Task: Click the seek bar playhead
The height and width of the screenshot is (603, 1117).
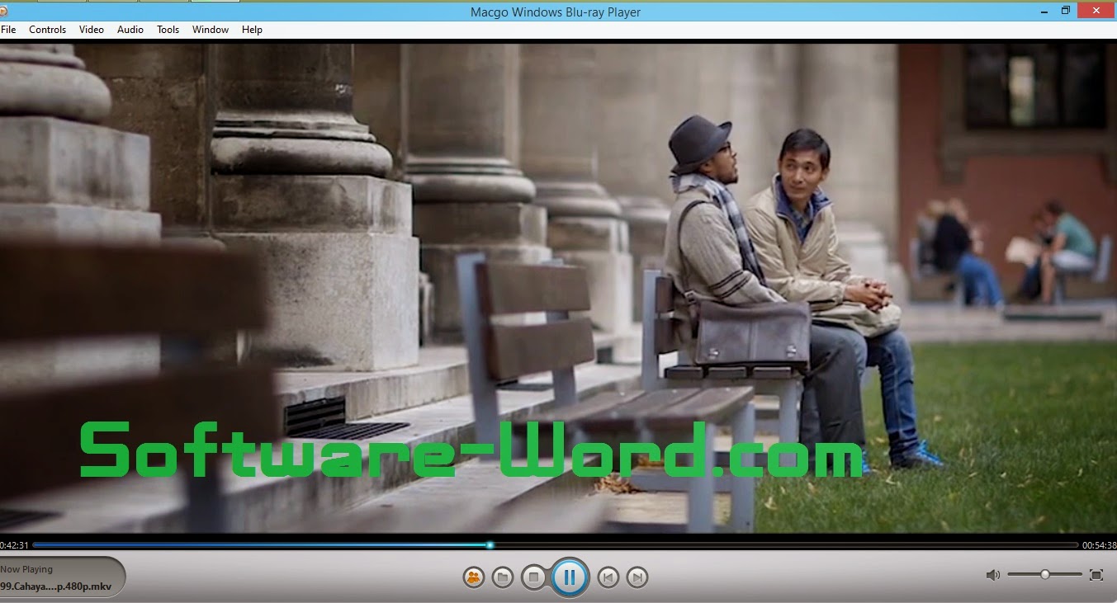Action: tap(490, 544)
